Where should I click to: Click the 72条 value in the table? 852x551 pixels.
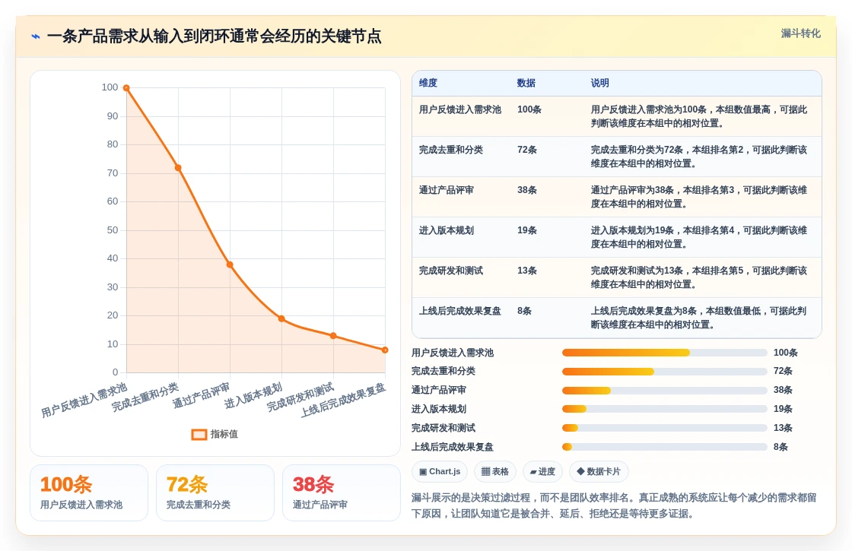[527, 150]
